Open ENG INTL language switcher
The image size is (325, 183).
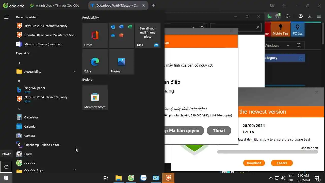[290, 178]
